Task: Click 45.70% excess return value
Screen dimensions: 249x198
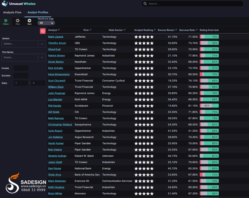Action: click(172, 168)
